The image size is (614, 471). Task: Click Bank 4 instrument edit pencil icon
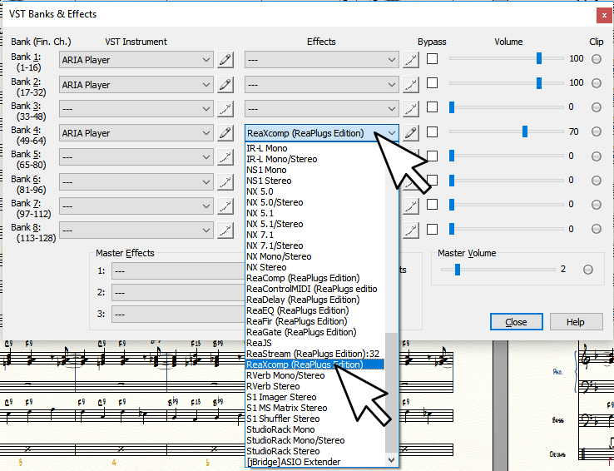coord(225,133)
